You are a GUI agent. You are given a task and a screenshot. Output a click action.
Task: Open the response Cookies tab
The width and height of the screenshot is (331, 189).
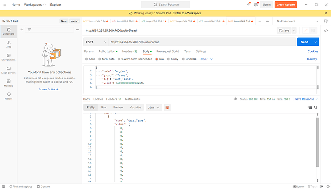pos(98,99)
